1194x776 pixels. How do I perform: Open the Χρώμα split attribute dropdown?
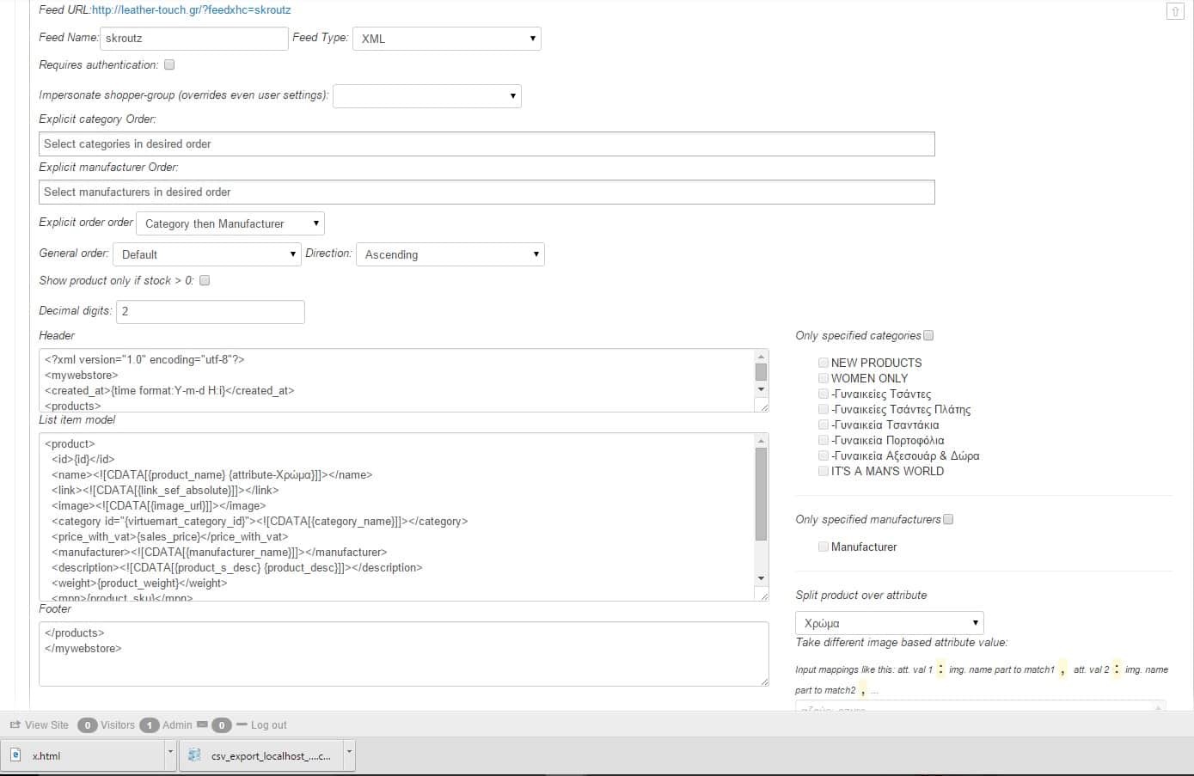(889, 622)
